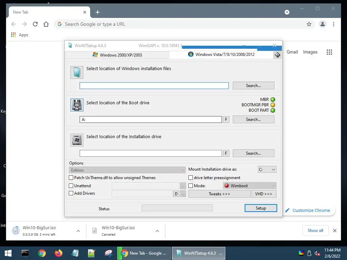Image resolution: width=347 pixels, height=260 pixels.
Task: Expand options for canceled Win10-BigSur.iso
Action: [x=157, y=231]
